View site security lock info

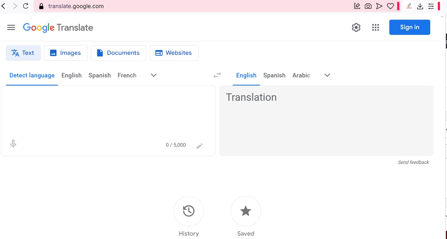41,6
